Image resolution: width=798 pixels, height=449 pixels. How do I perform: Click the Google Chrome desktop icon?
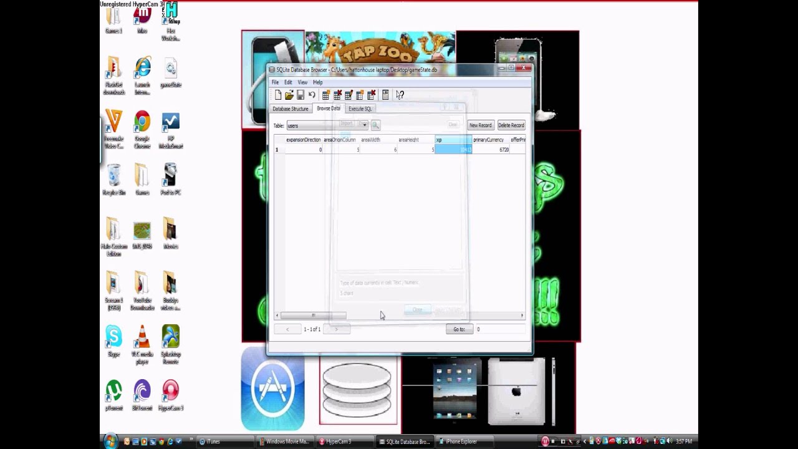pos(142,129)
